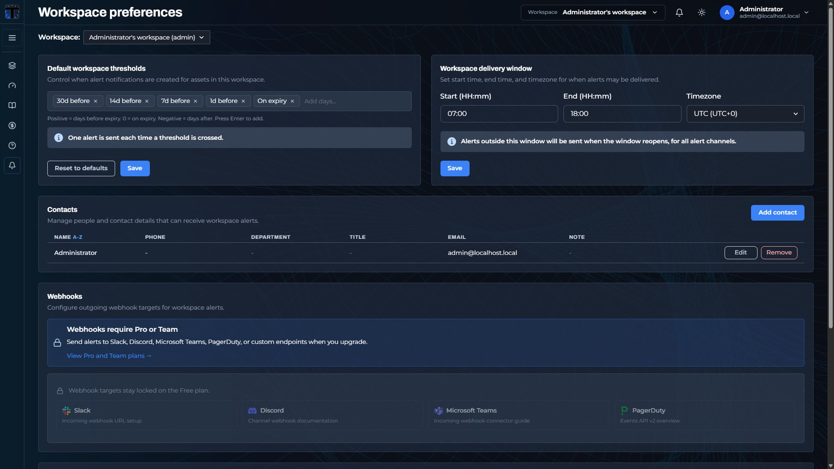Open the dollar billing sidebar icon
Viewport: 834px width, 469px height.
[12, 126]
